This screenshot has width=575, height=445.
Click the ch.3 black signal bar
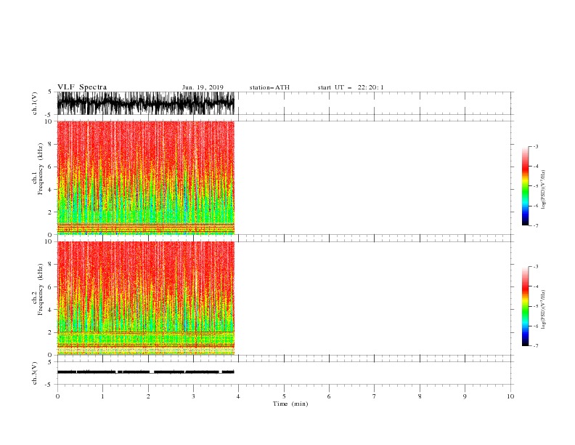[146, 372]
